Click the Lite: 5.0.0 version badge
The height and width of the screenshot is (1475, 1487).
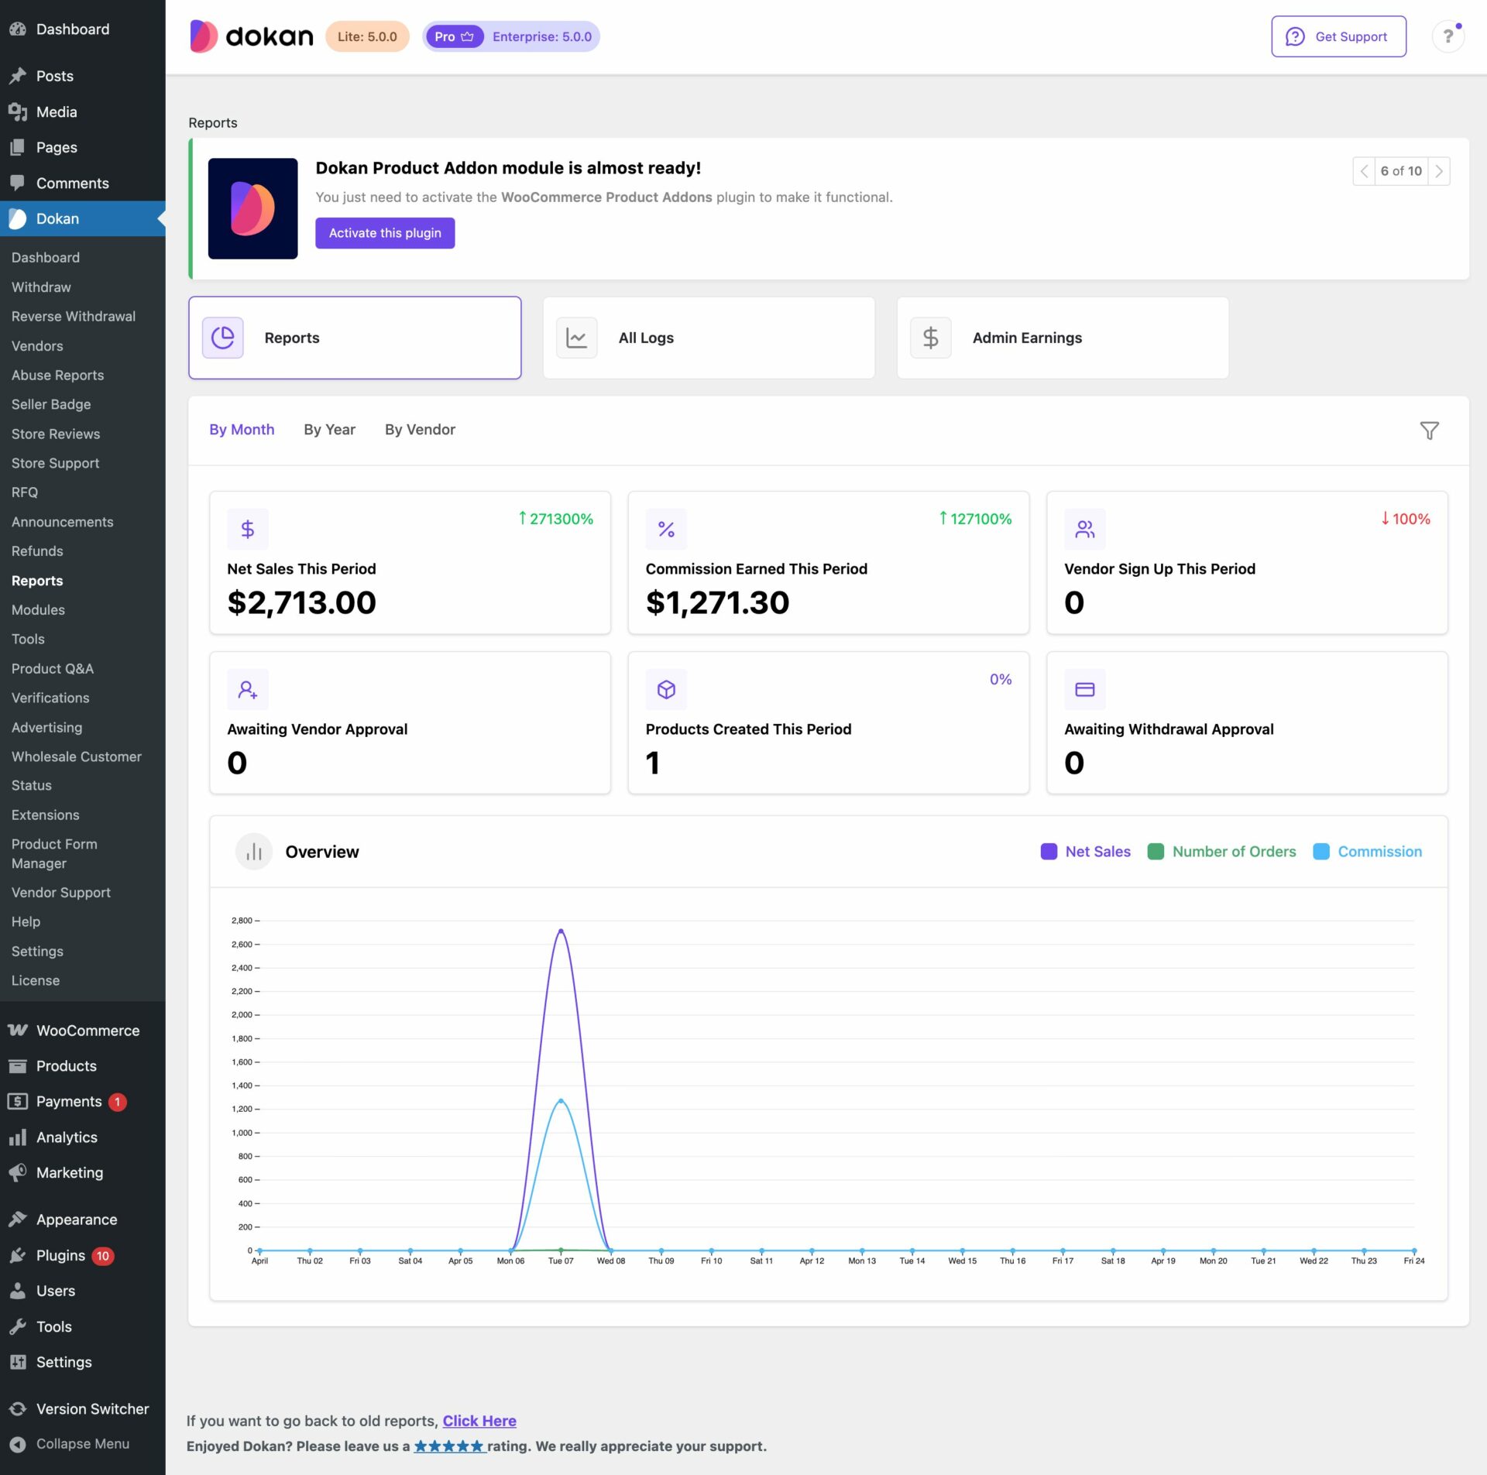click(367, 36)
